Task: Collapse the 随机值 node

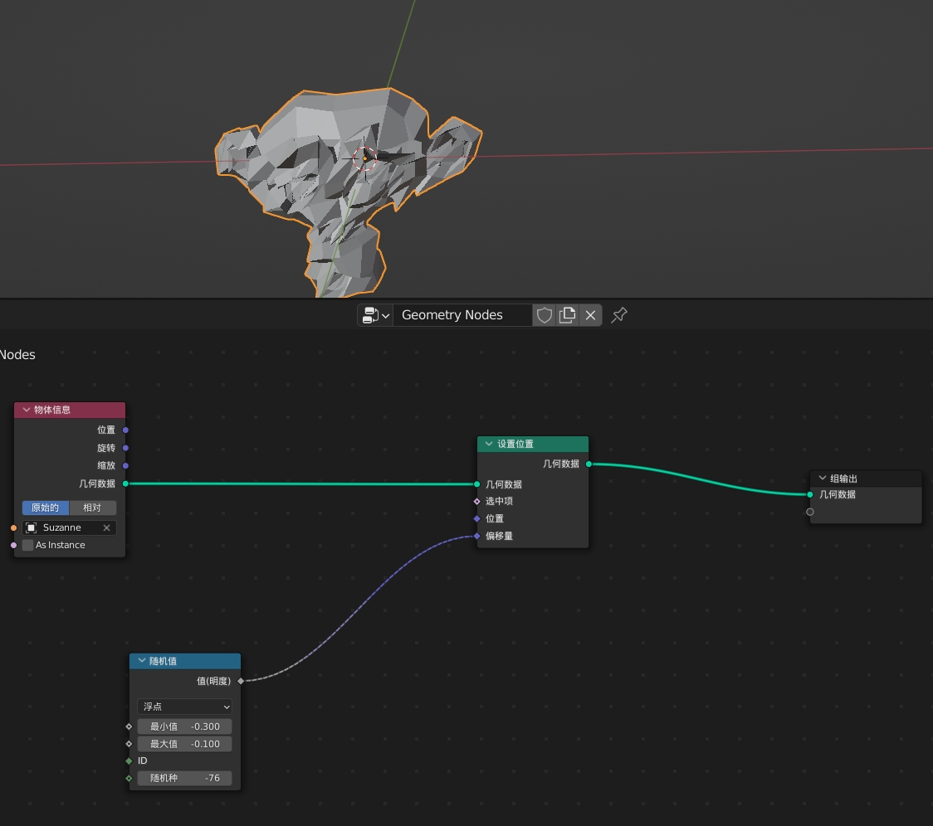Action: tap(142, 661)
